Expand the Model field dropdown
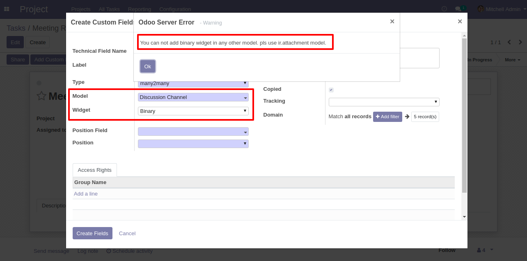The image size is (527, 261). (193, 97)
